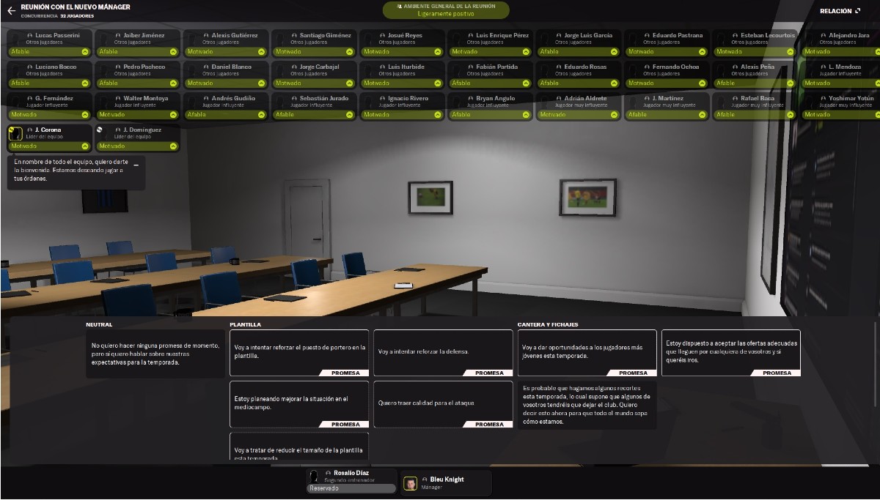This screenshot has height=500, width=880.
Task: Minimize J. Corona's welcome speech bubble
Action: click(136, 165)
